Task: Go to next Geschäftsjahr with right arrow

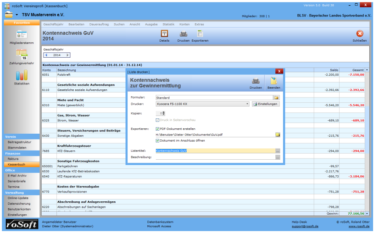Action: click(x=68, y=55)
